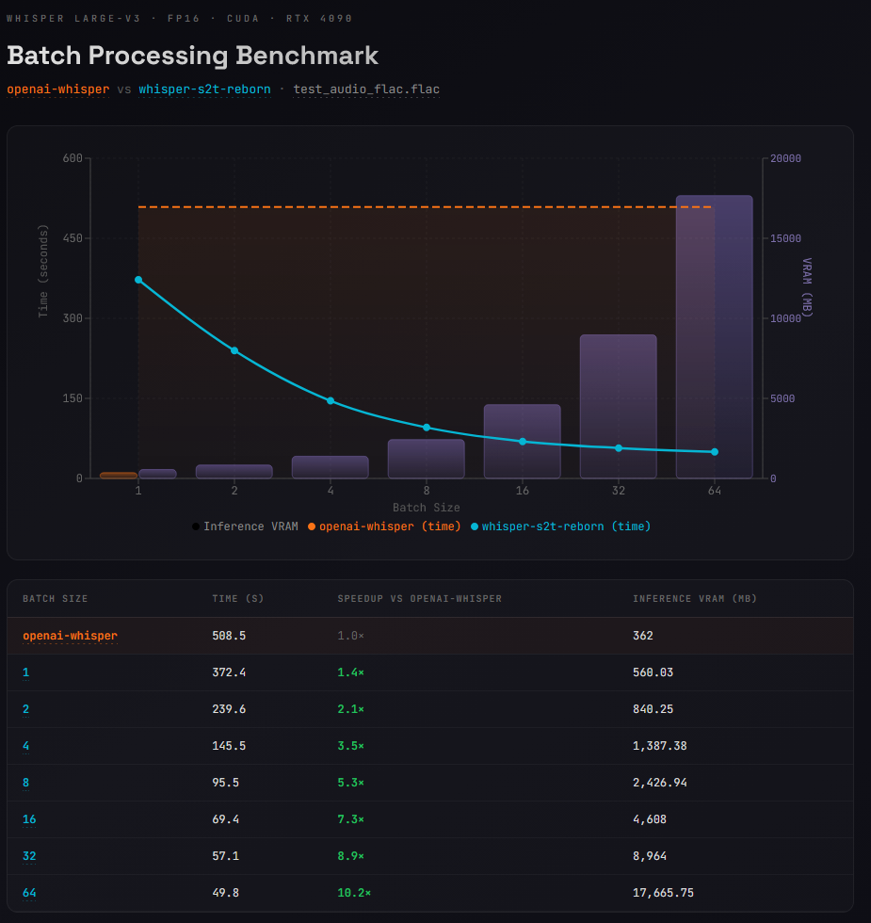Click the small orange openai-whisper VRAM bar

pos(119,475)
